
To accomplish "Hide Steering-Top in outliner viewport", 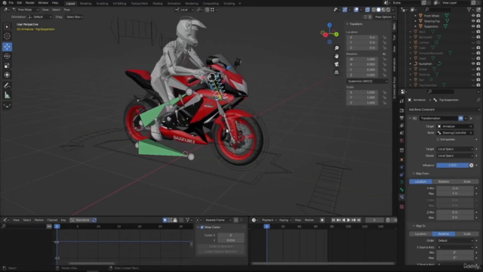I will click(x=473, y=21).
